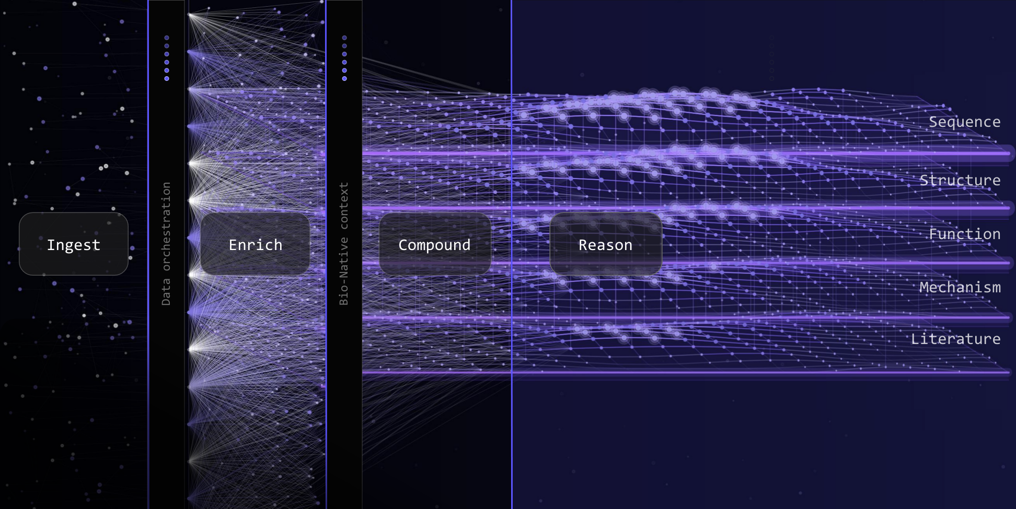Screen dimensions: 1016x509
Task: Select the Structure layer label
Action: pyautogui.click(x=960, y=180)
